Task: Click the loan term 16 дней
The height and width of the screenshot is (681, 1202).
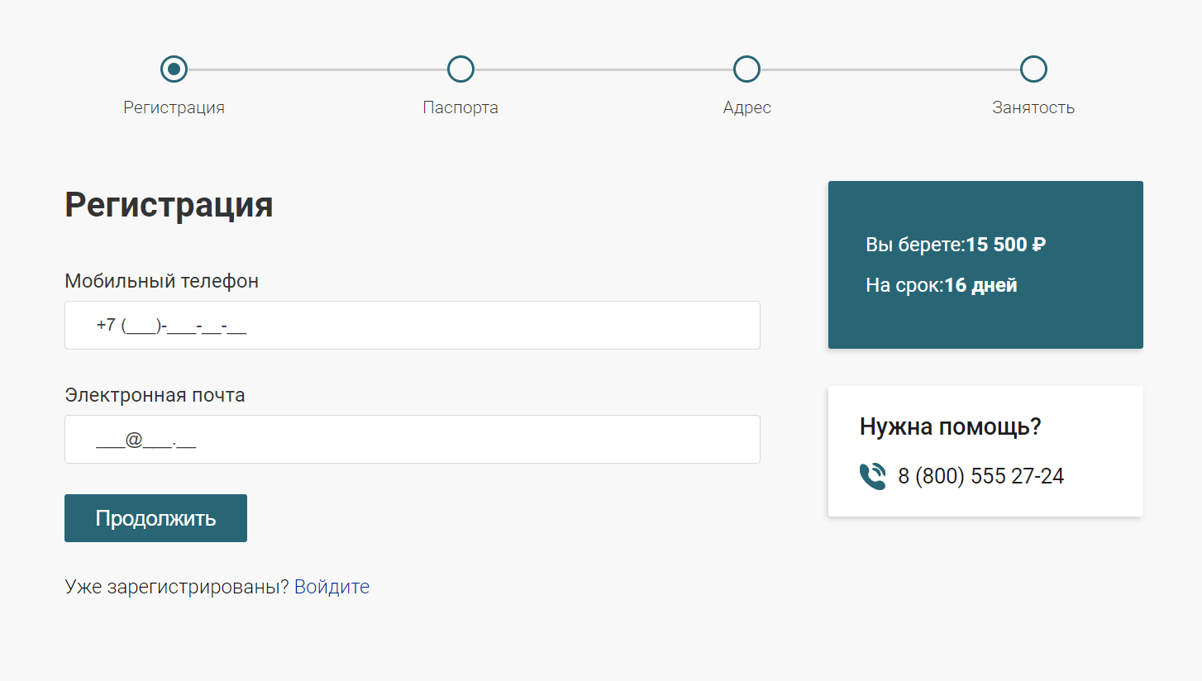Action: pyautogui.click(x=981, y=285)
